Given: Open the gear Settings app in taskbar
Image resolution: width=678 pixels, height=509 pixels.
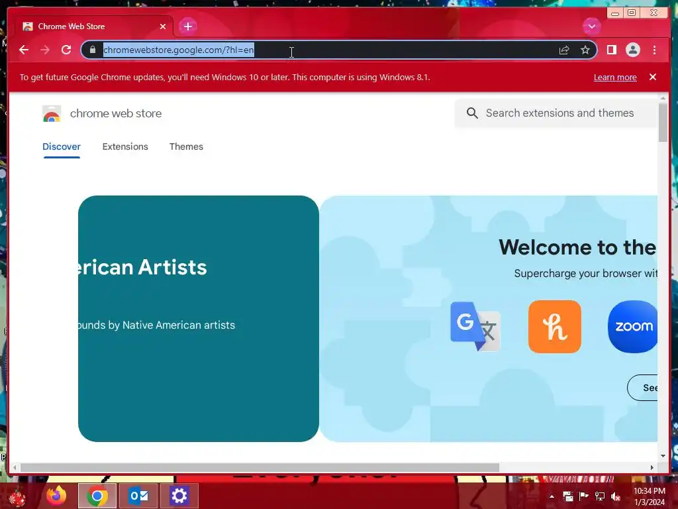Looking at the screenshot, I should pos(179,496).
